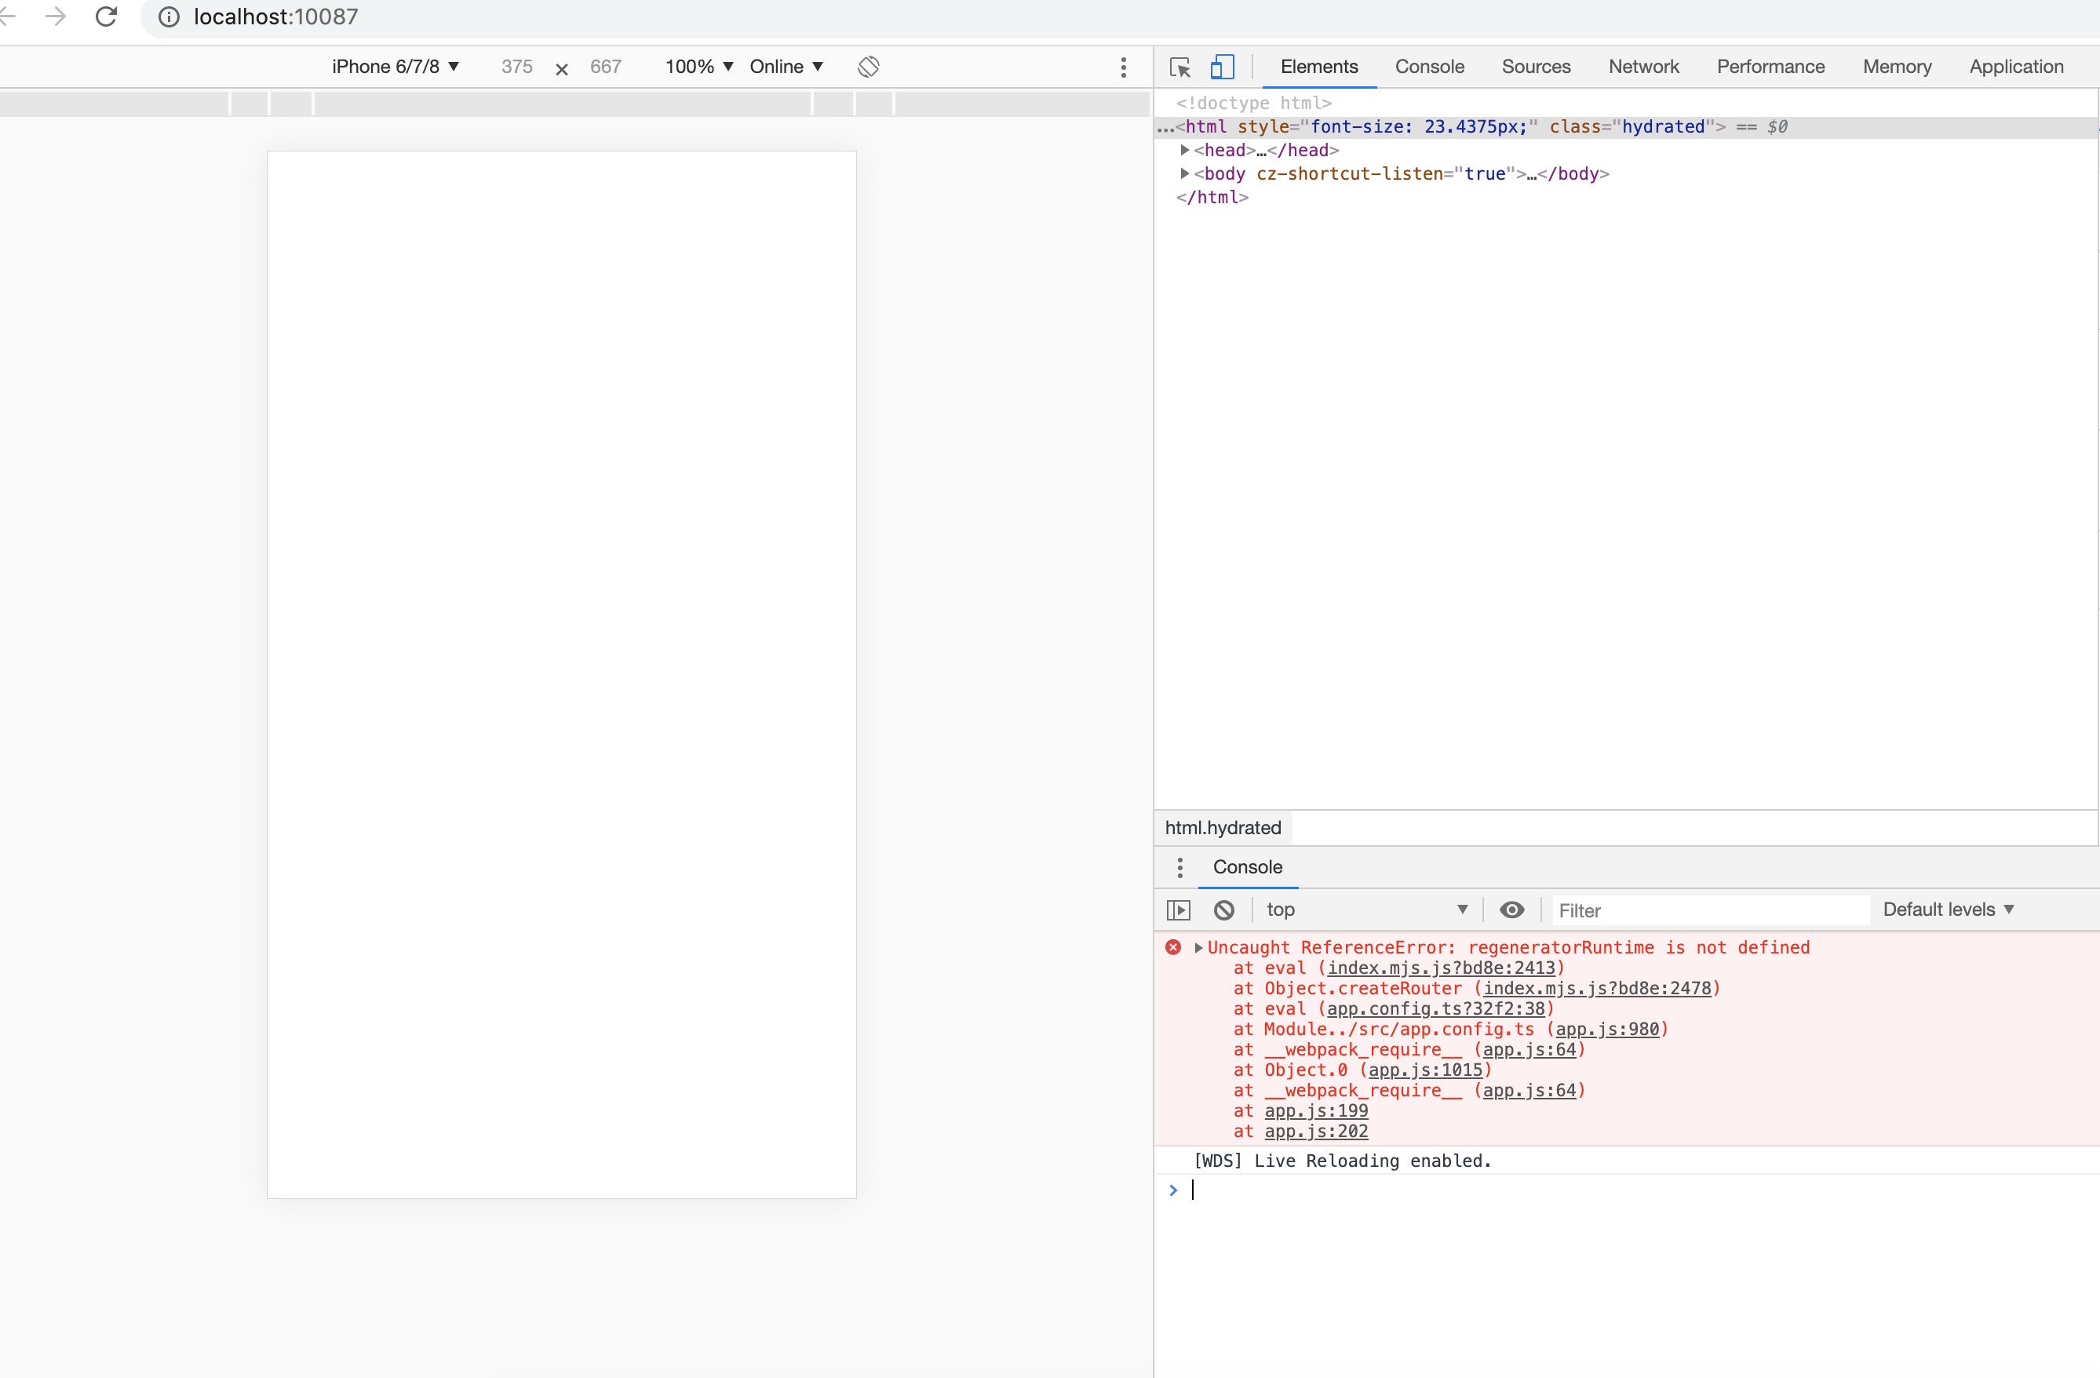
Task: Expand the ReferenceError stack trace
Action: point(1198,947)
